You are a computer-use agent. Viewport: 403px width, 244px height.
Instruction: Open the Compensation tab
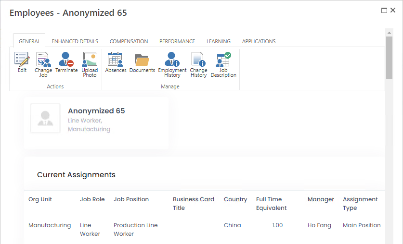[x=129, y=41]
